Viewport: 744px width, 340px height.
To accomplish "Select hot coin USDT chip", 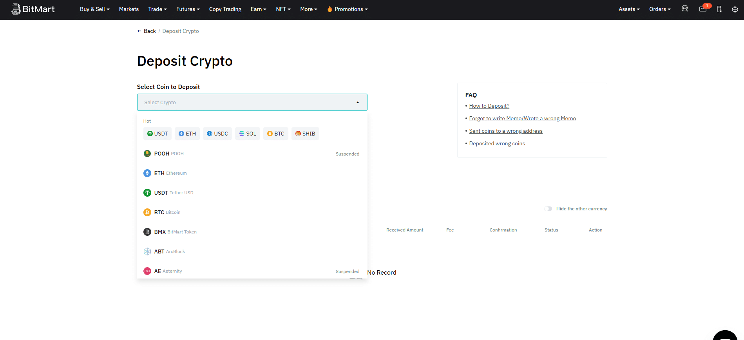I will pyautogui.click(x=157, y=134).
